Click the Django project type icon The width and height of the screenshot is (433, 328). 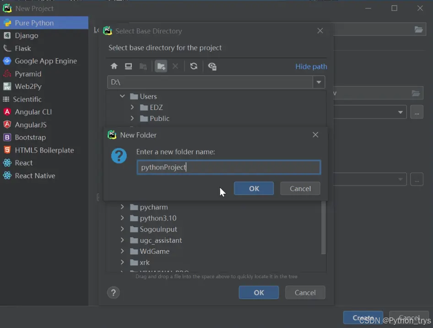pyautogui.click(x=7, y=35)
